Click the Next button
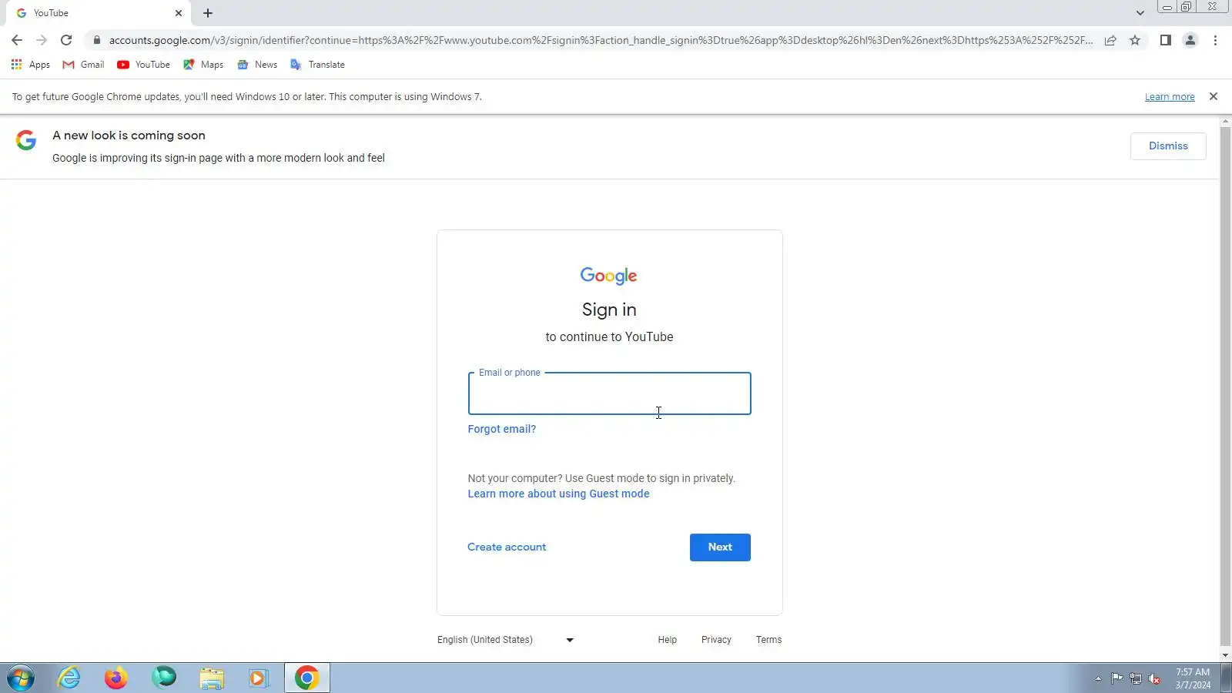This screenshot has height=693, width=1232. click(x=720, y=547)
